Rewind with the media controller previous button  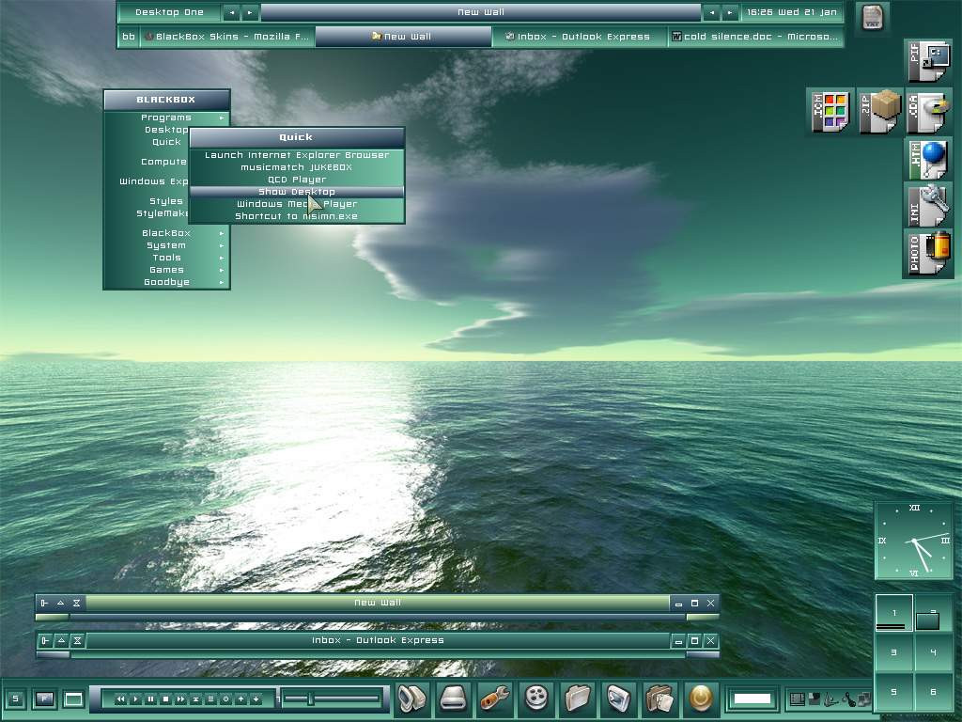click(x=121, y=698)
